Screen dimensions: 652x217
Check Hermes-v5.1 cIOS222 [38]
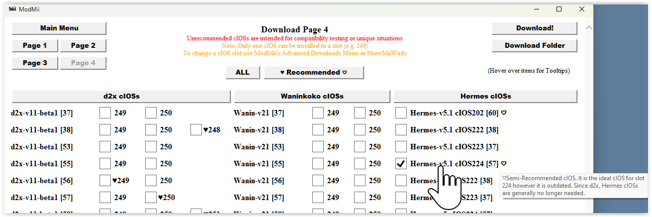click(x=401, y=130)
